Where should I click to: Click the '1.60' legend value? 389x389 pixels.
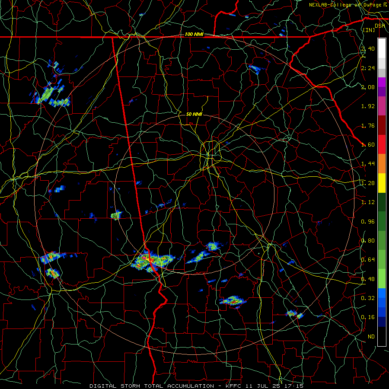tap(368, 145)
